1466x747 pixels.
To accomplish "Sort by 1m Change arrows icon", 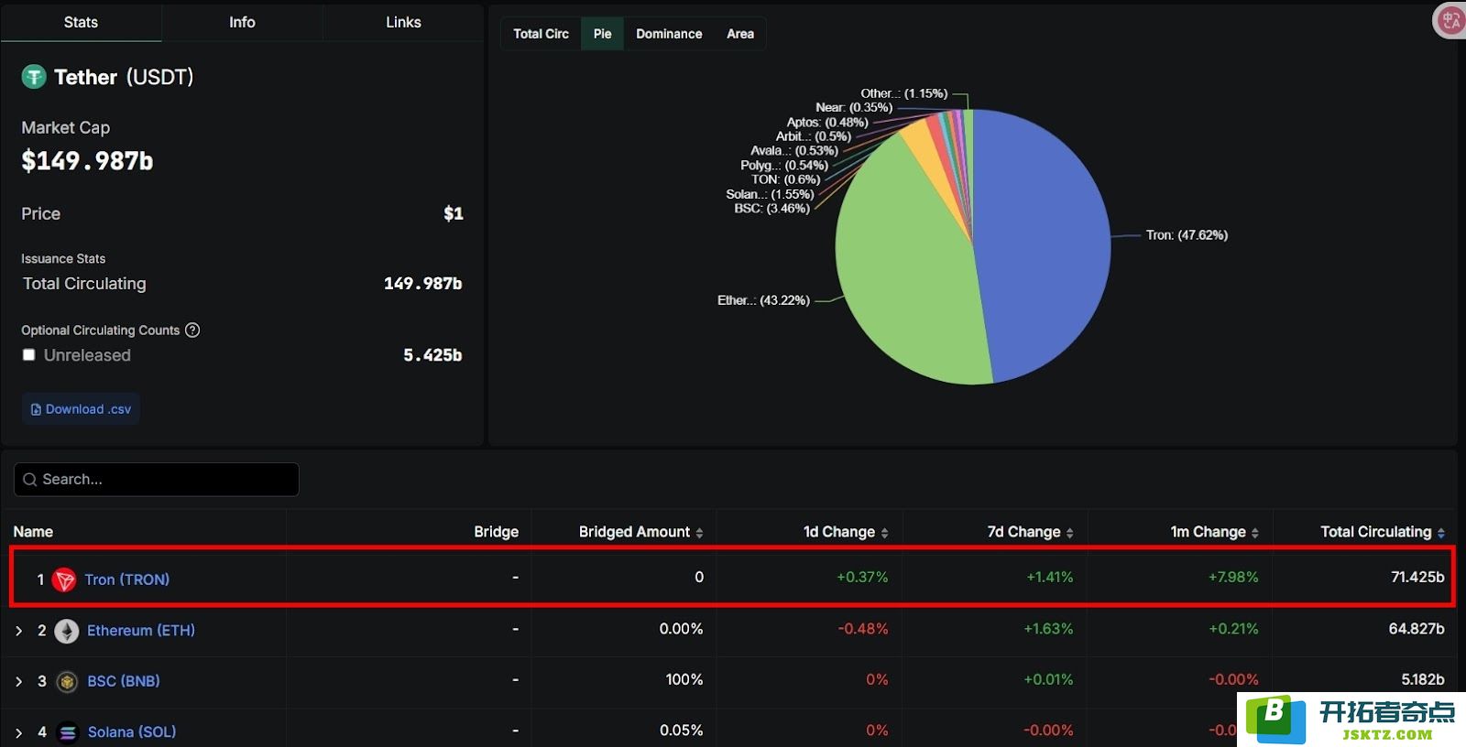I will tap(1255, 533).
